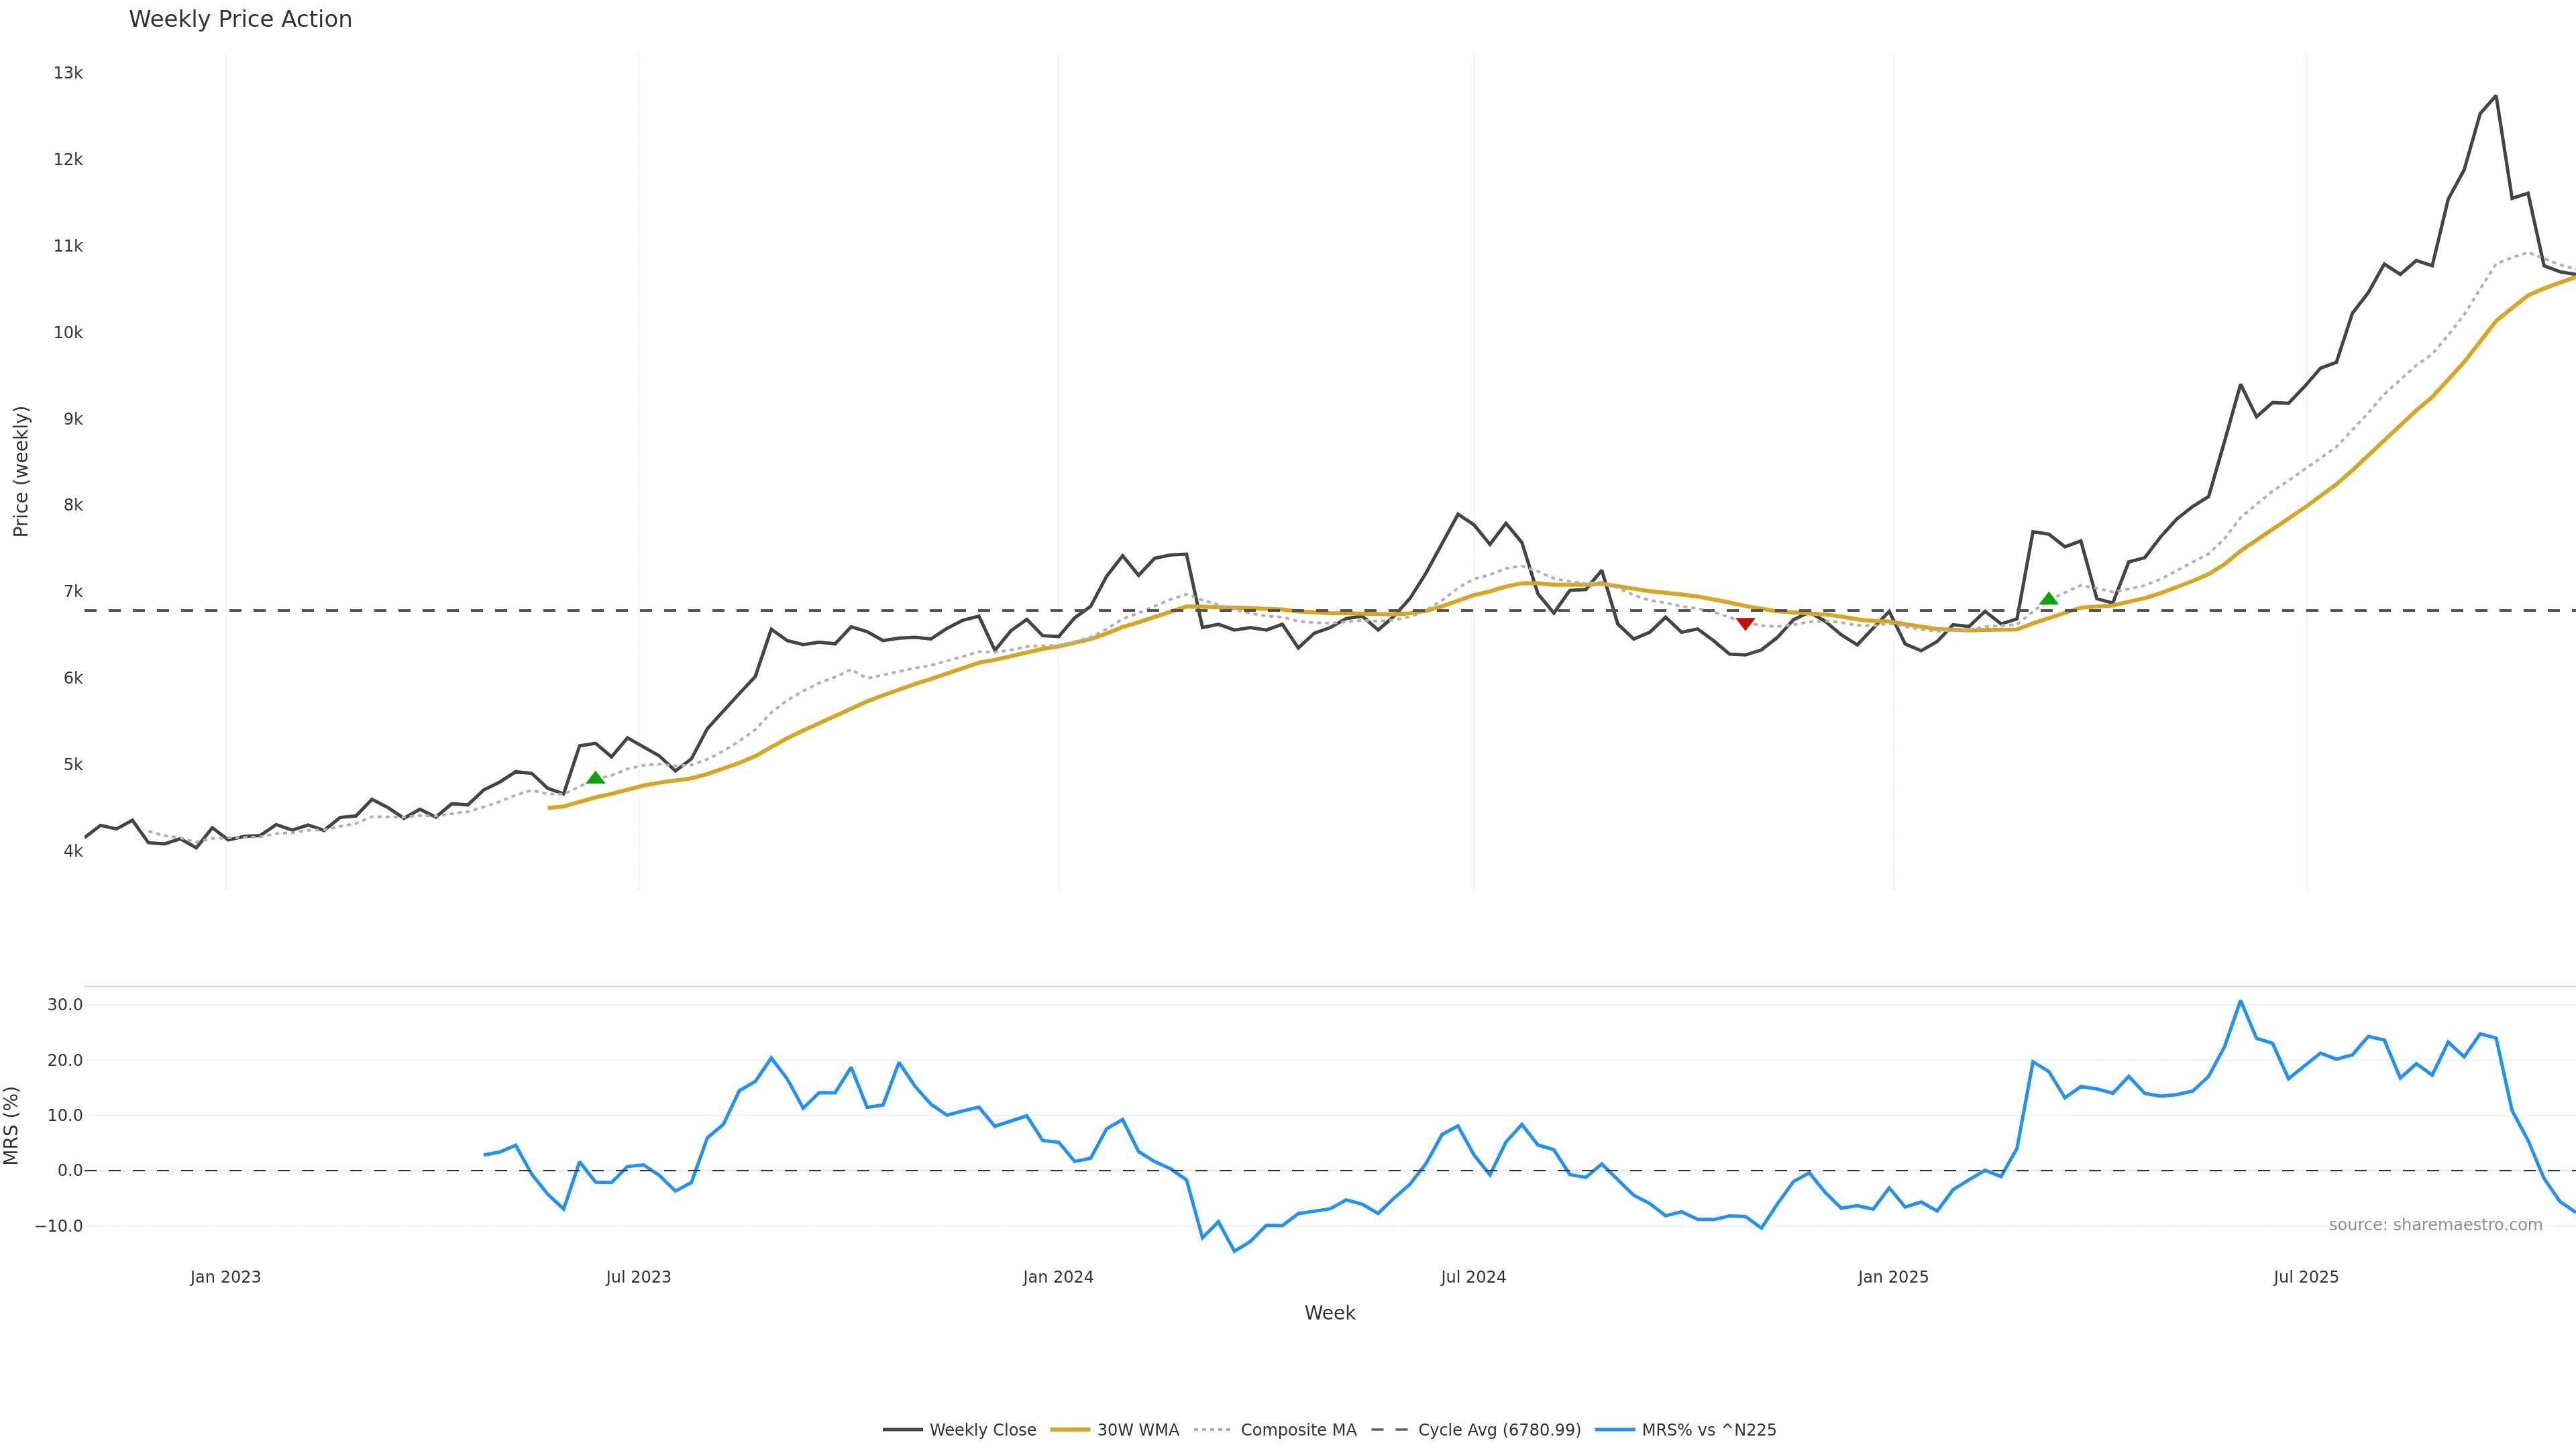The width and height of the screenshot is (2576, 1449).
Task: Click the green up-triangle marker near Jul 2023
Action: coord(595,778)
